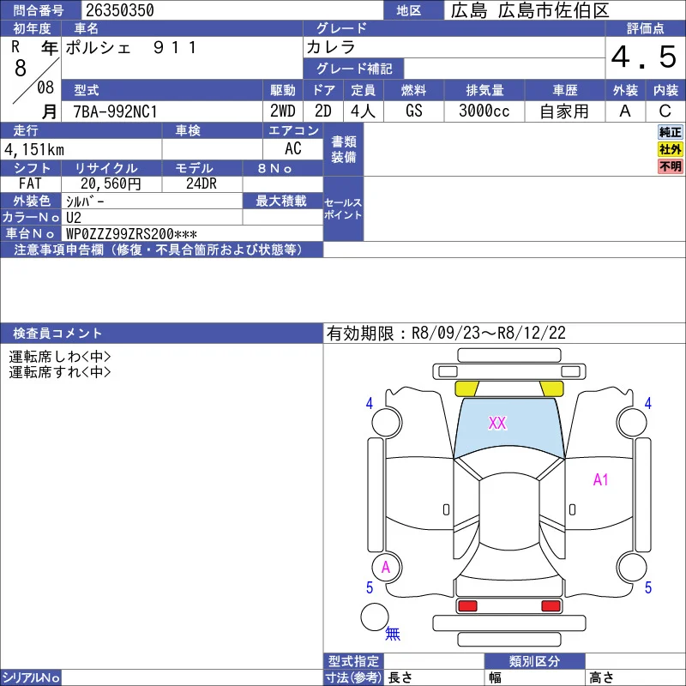Click the 幅 dimension field
686x686 pixels.
pyautogui.click(x=535, y=677)
